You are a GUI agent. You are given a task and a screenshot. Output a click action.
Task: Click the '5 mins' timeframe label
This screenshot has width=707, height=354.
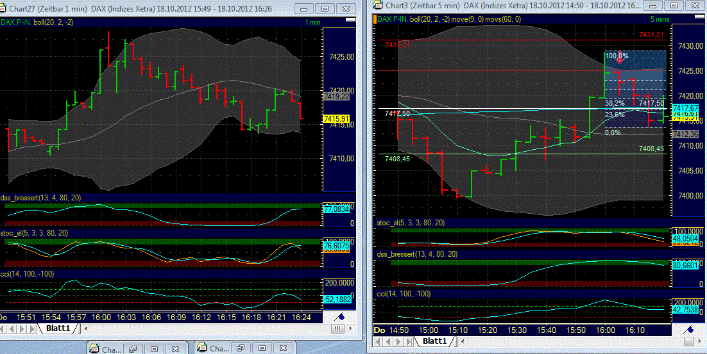[x=660, y=19]
